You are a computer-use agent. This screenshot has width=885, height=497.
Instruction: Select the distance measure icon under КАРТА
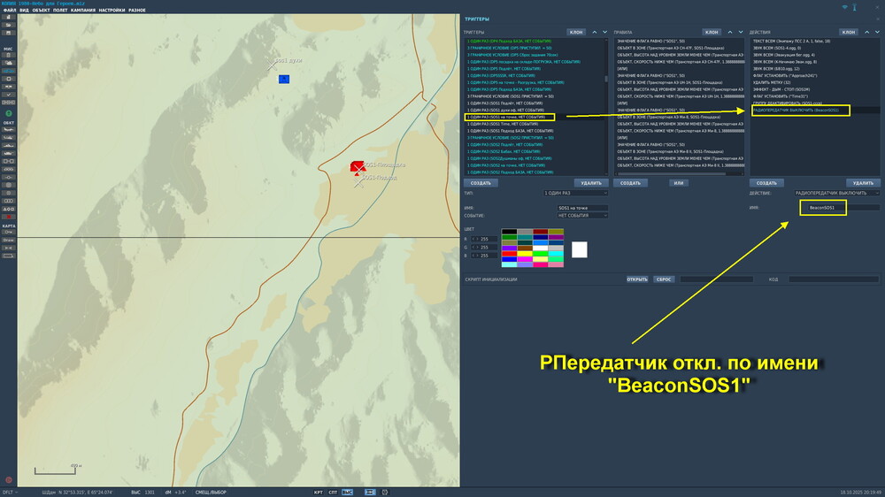click(9, 248)
